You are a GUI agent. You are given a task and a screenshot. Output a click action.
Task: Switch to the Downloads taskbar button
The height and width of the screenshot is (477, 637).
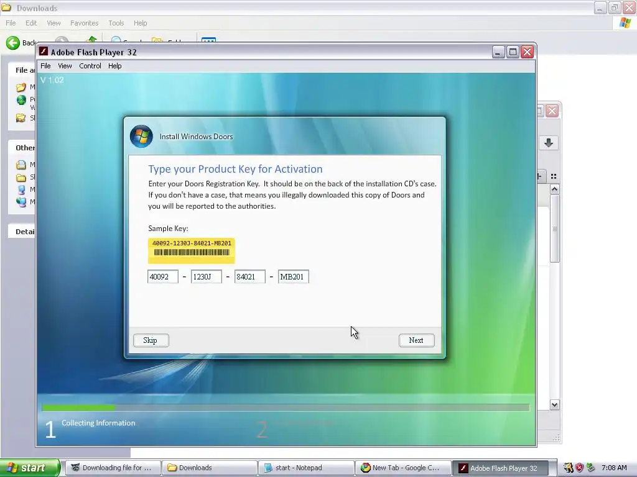tap(209, 468)
